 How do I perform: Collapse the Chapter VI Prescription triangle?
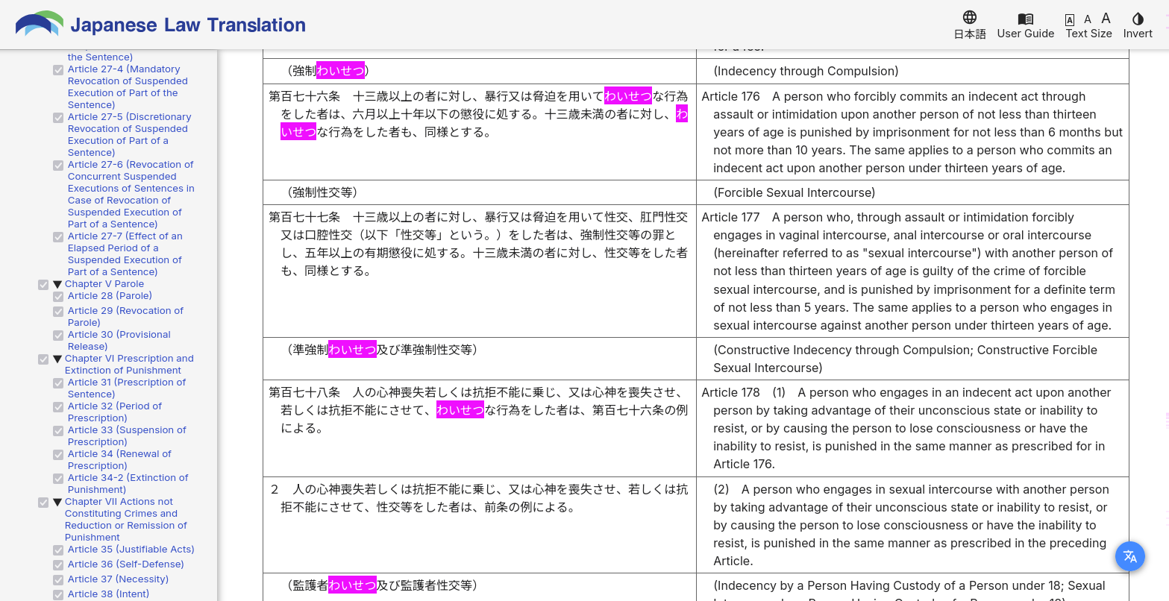tap(57, 359)
